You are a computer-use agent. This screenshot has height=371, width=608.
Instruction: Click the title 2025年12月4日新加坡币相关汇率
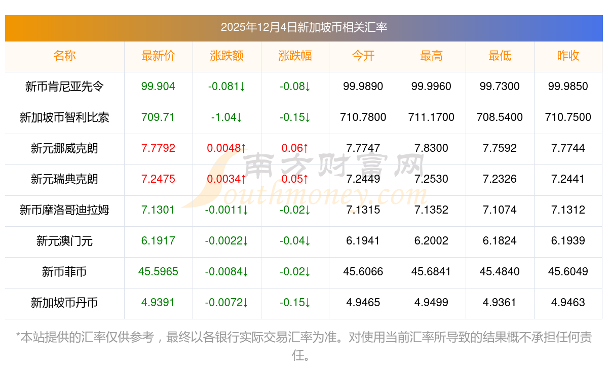click(304, 27)
